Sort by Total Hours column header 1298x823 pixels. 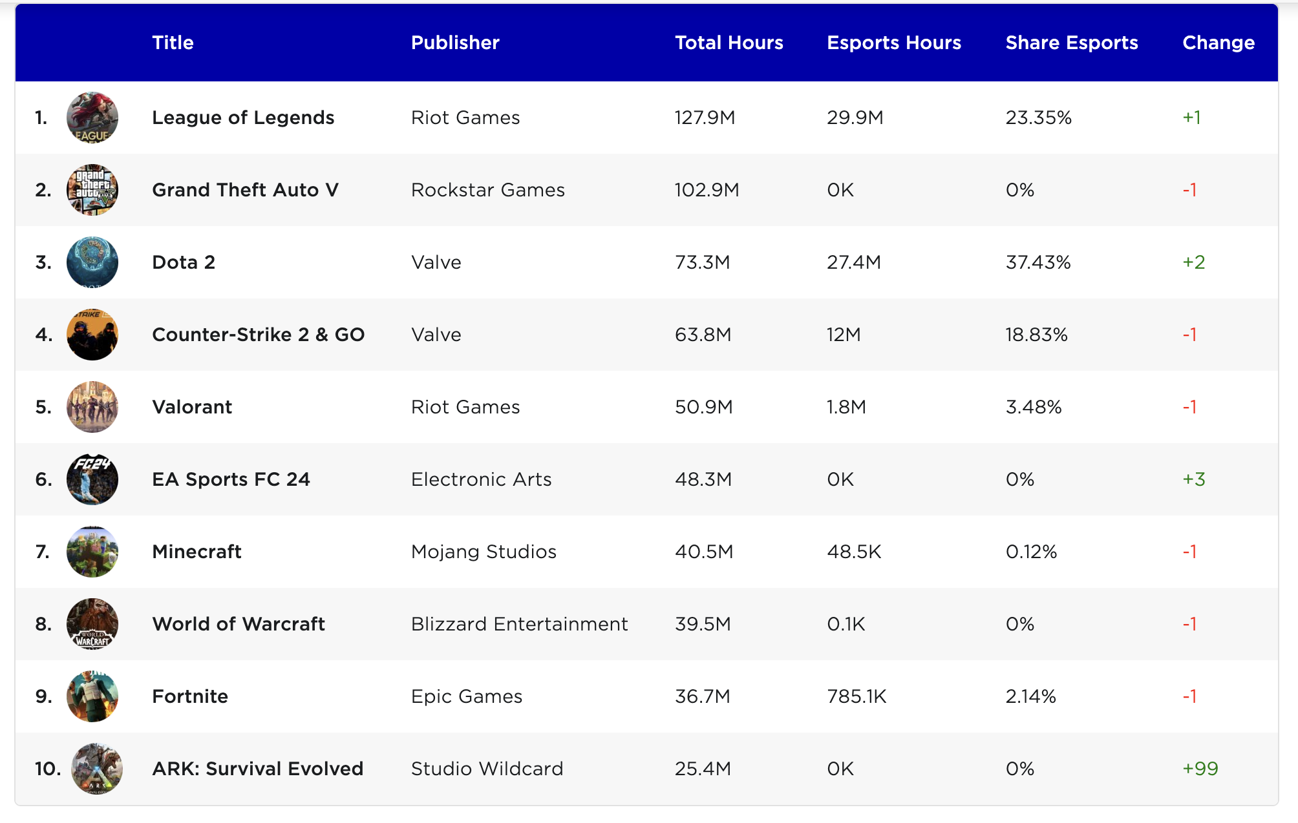pyautogui.click(x=729, y=43)
